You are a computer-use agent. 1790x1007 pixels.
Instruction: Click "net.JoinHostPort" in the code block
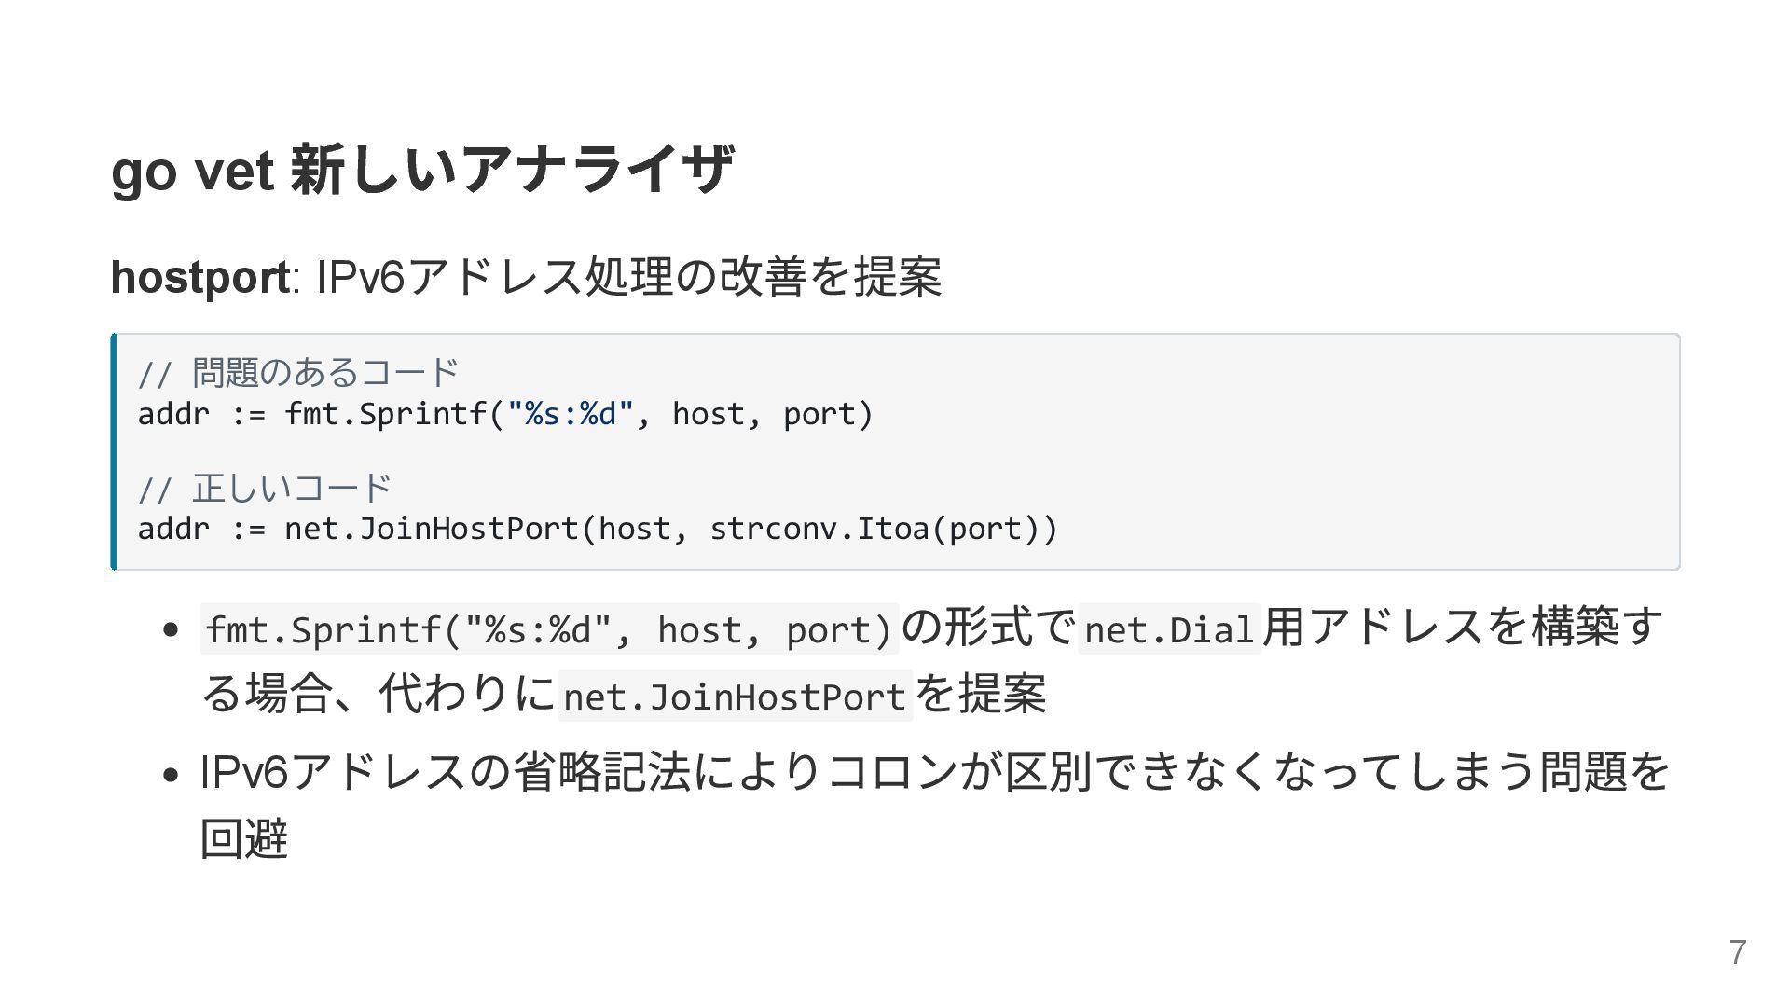pos(431,529)
